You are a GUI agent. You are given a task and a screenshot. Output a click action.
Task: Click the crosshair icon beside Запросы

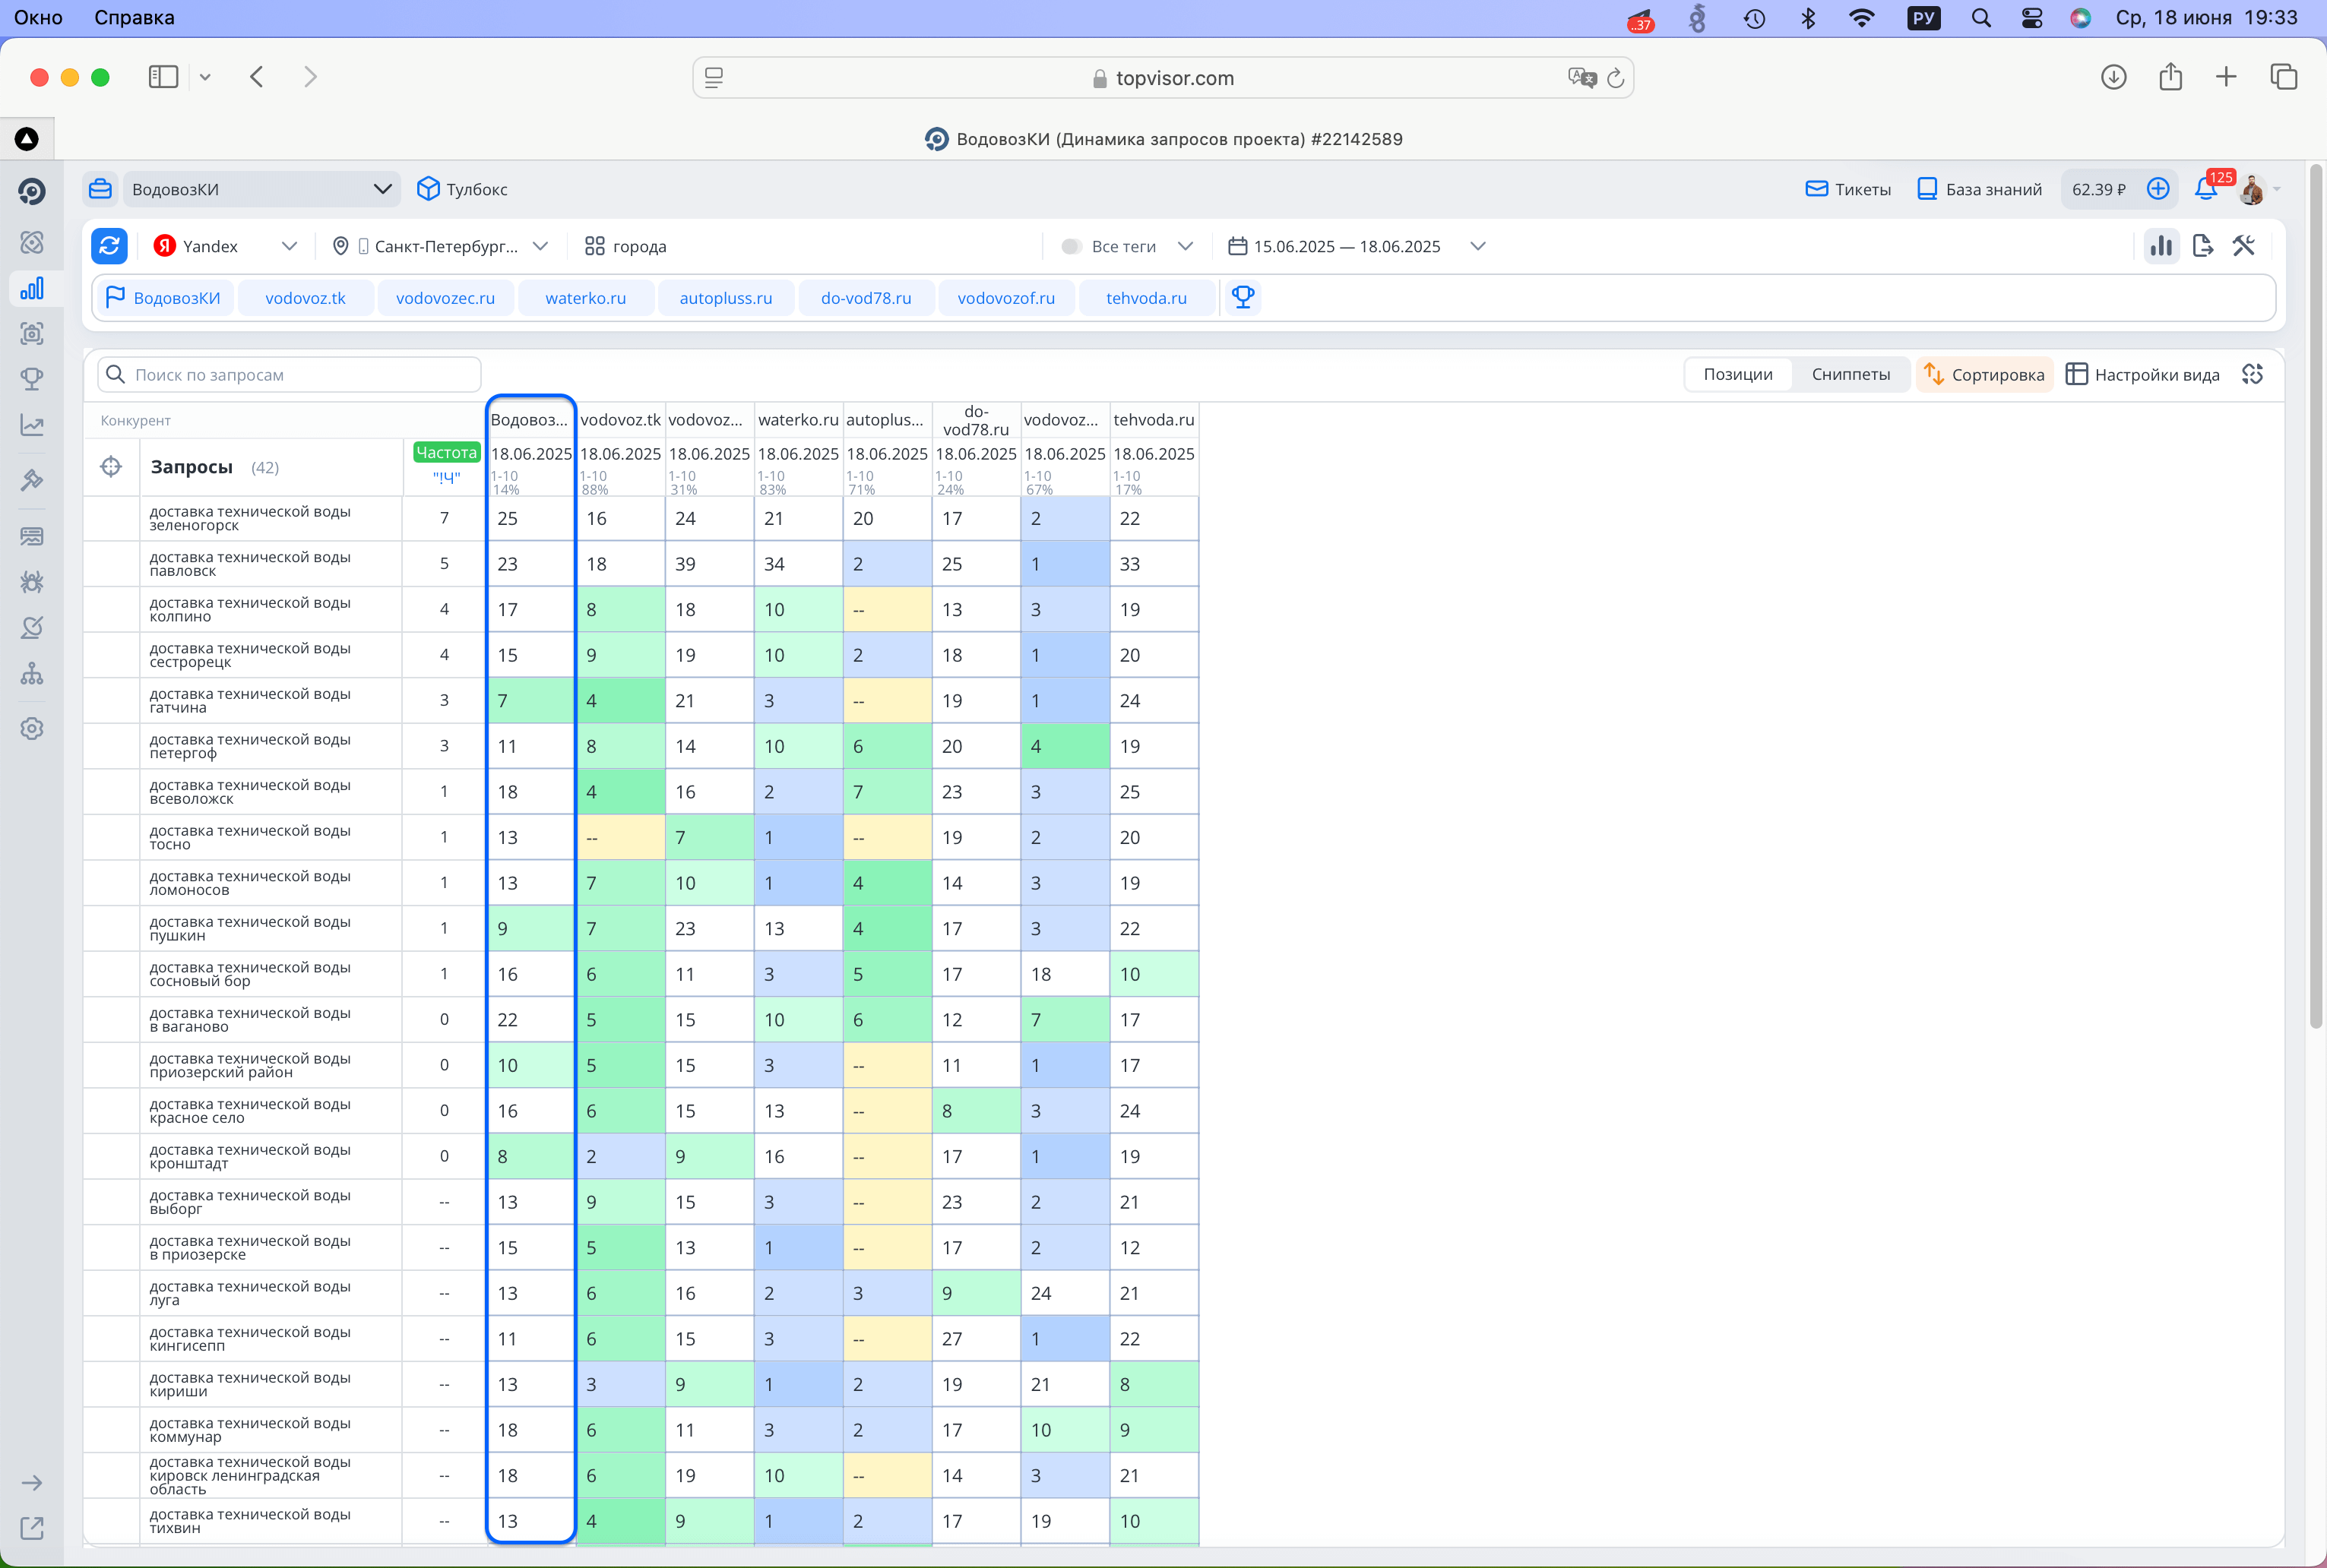click(x=111, y=467)
